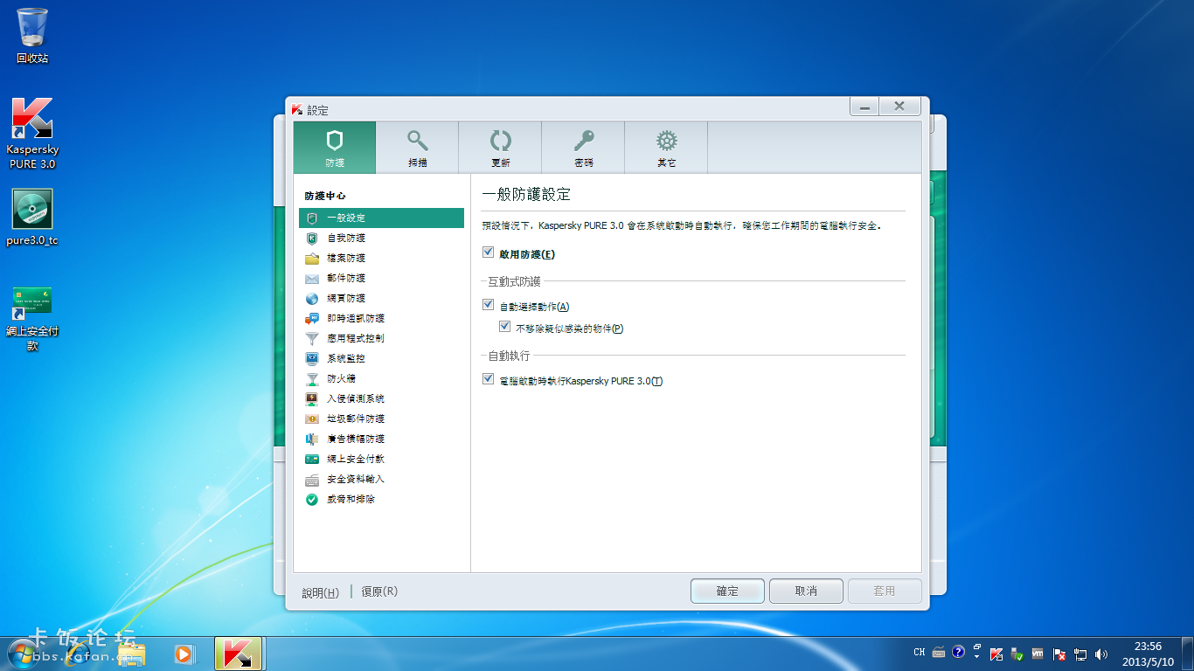
Task: Click the blue help question mark icon
Action: [959, 652]
